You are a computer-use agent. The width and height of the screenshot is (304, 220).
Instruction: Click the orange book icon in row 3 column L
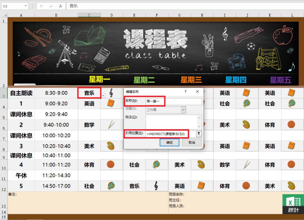[x=291, y=93]
